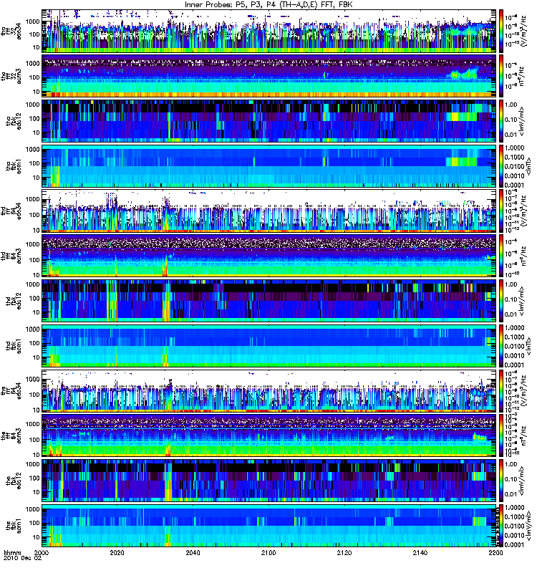Select the tha fbk edc12 panel
Screen dimensions: 537x573
tap(269, 121)
